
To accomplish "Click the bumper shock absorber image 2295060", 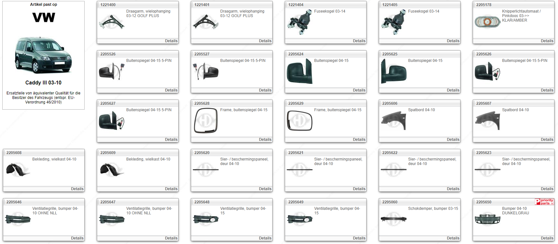I will [x=393, y=219].
